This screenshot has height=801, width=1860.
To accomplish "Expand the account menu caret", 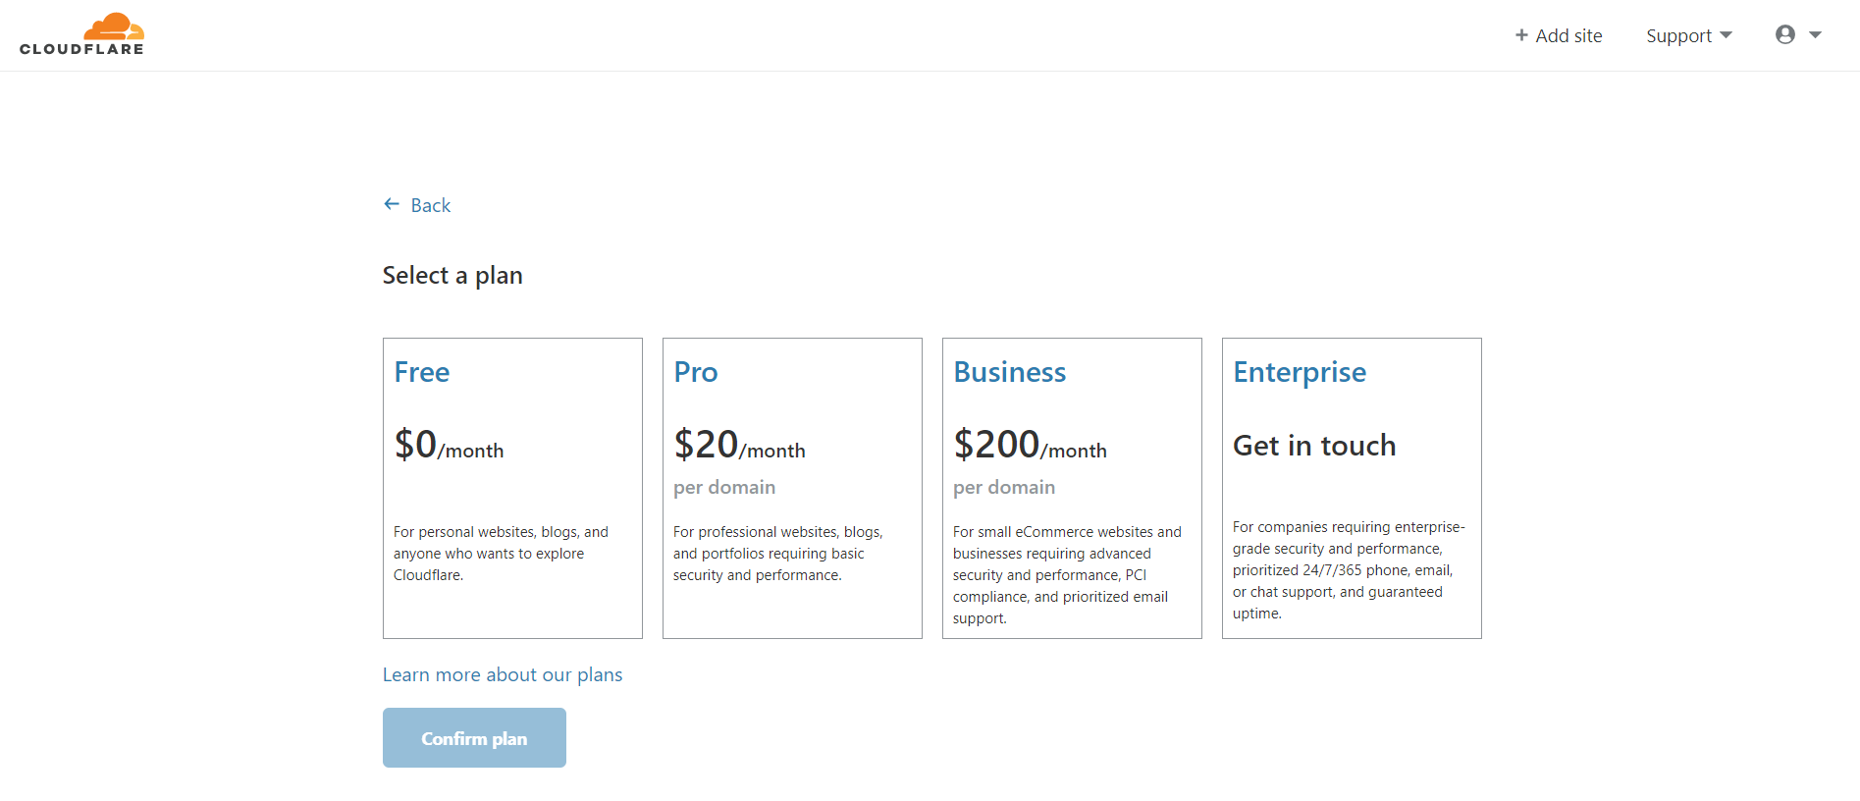I will click(1816, 34).
